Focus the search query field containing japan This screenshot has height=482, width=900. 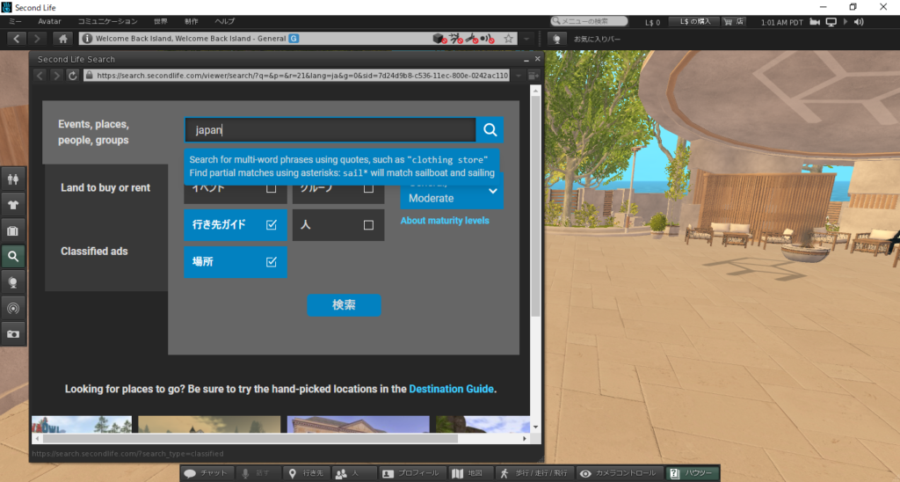[330, 130]
